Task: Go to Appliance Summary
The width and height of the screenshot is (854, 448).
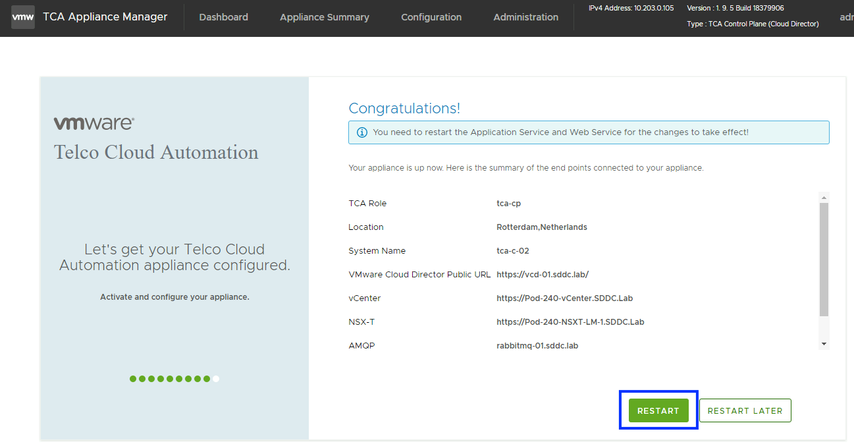Action: (325, 17)
